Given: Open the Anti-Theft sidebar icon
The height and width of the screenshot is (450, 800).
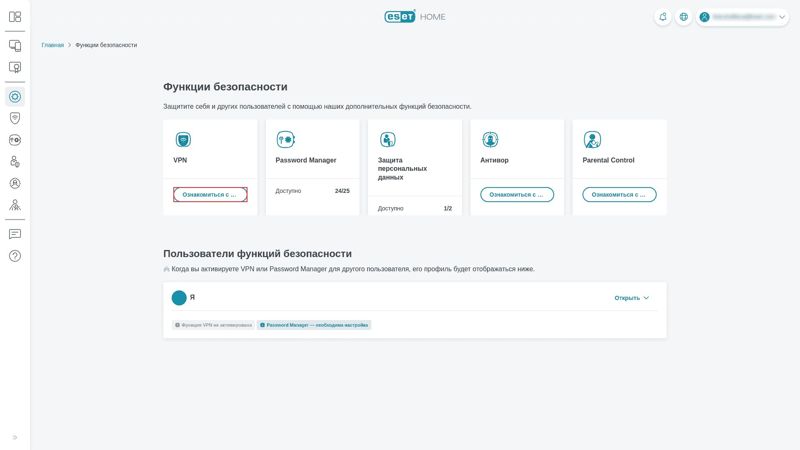Looking at the screenshot, I should click(x=15, y=183).
